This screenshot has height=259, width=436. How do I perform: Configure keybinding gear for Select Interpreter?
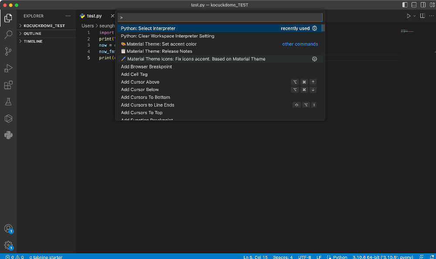314,28
